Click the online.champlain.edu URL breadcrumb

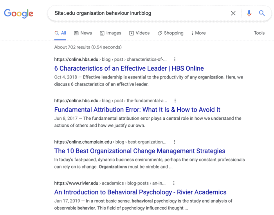[x=110, y=142]
